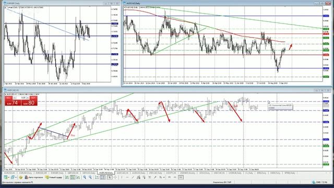Screen dimensions: 334x188
Task: Switch to the GBPUSD,H4 chart tab
Action: point(73,173)
